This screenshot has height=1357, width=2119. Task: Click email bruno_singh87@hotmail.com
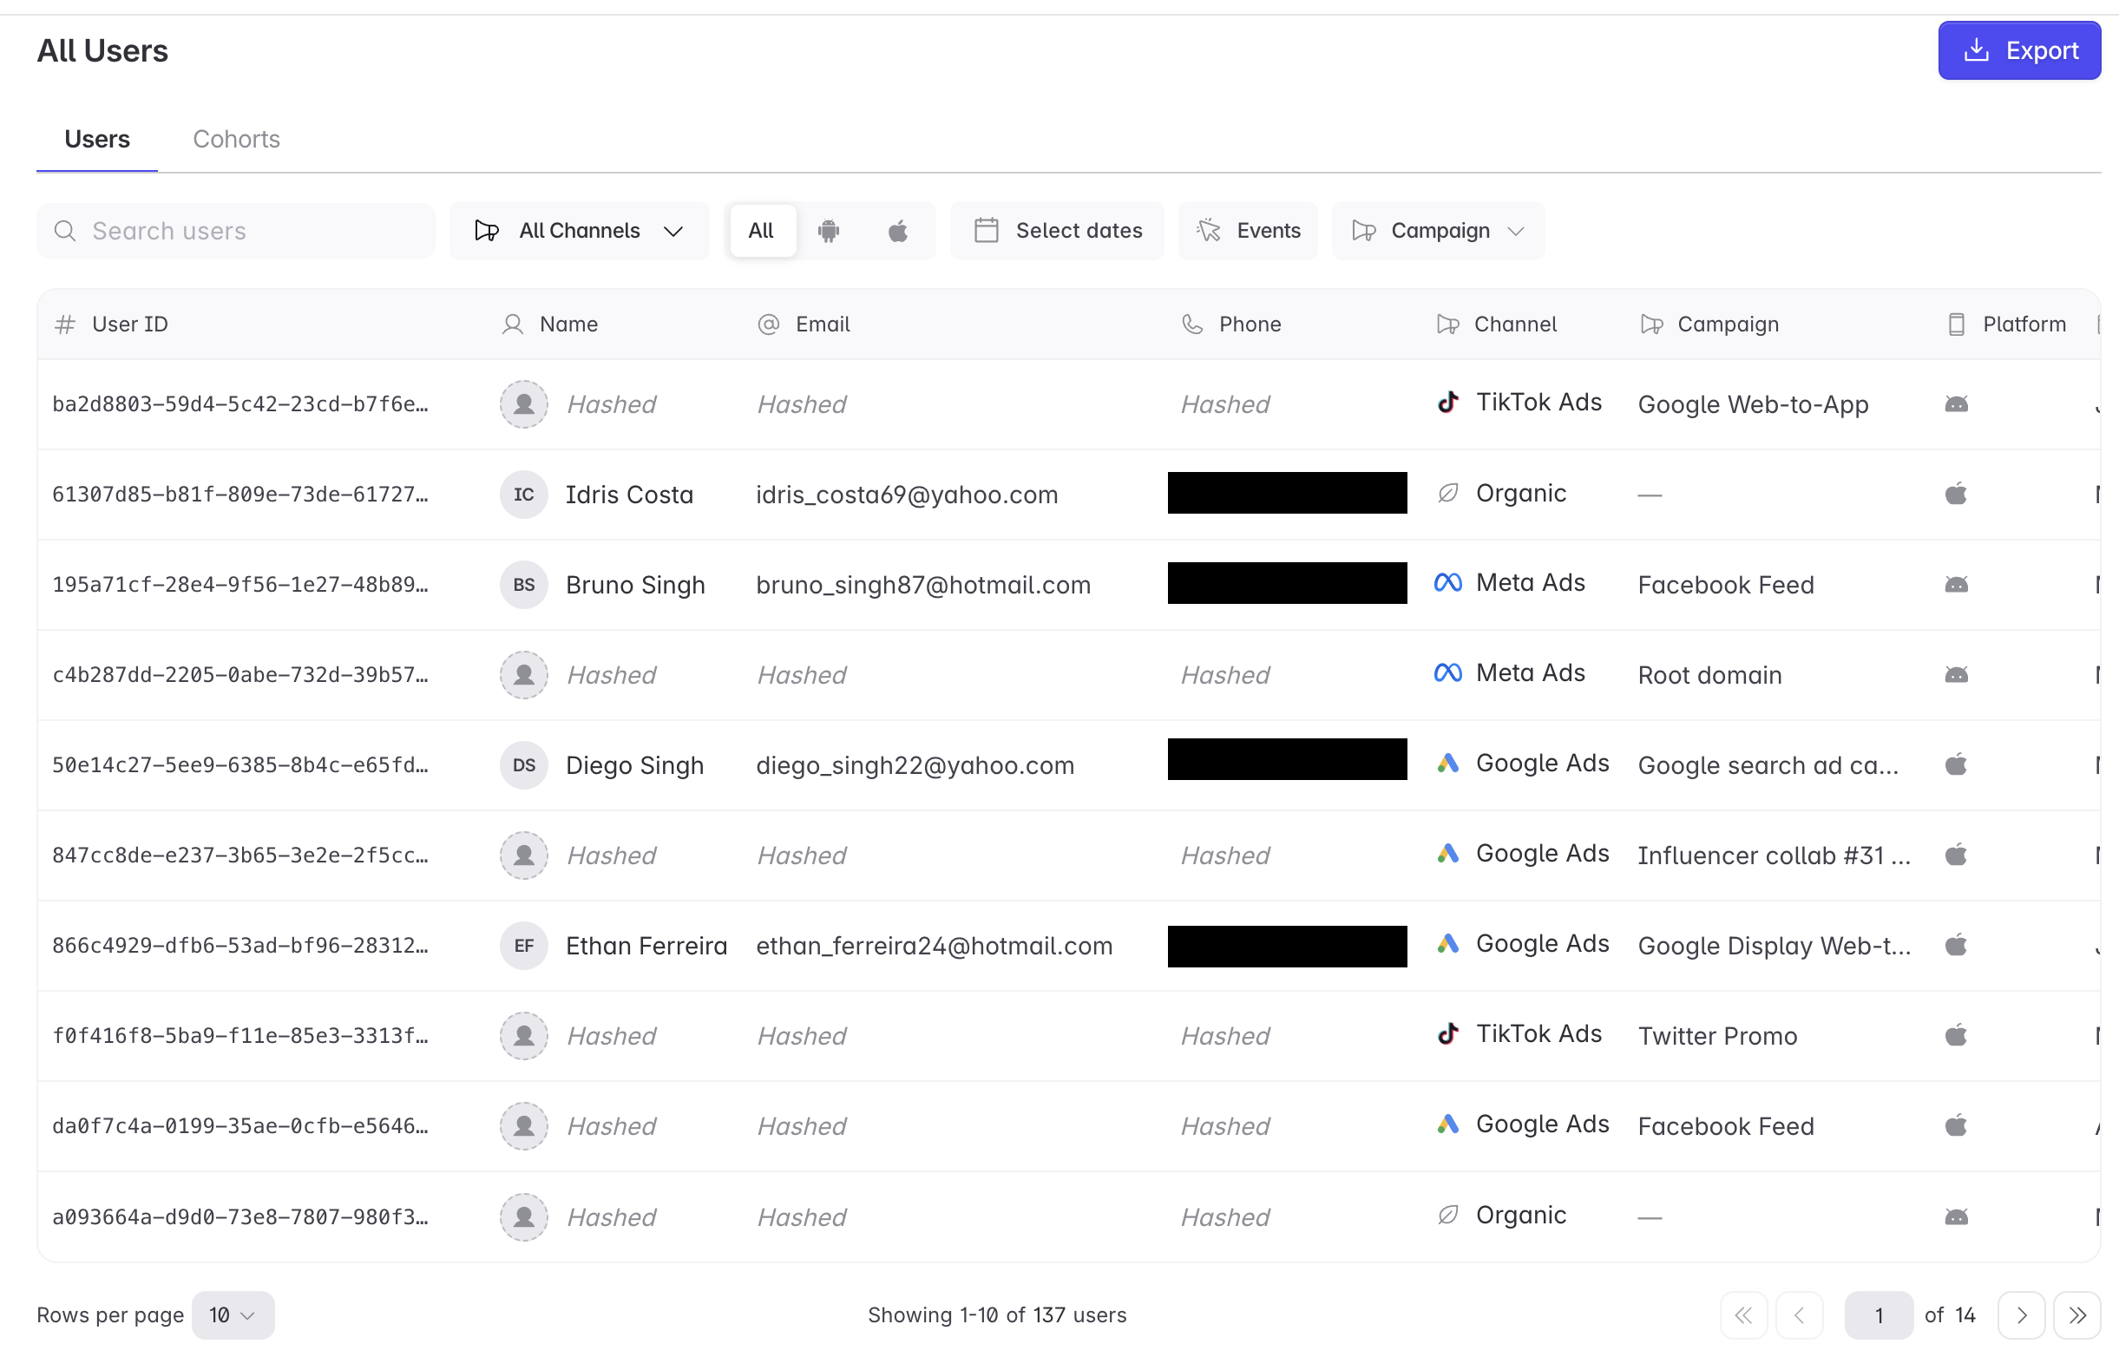coord(923,585)
